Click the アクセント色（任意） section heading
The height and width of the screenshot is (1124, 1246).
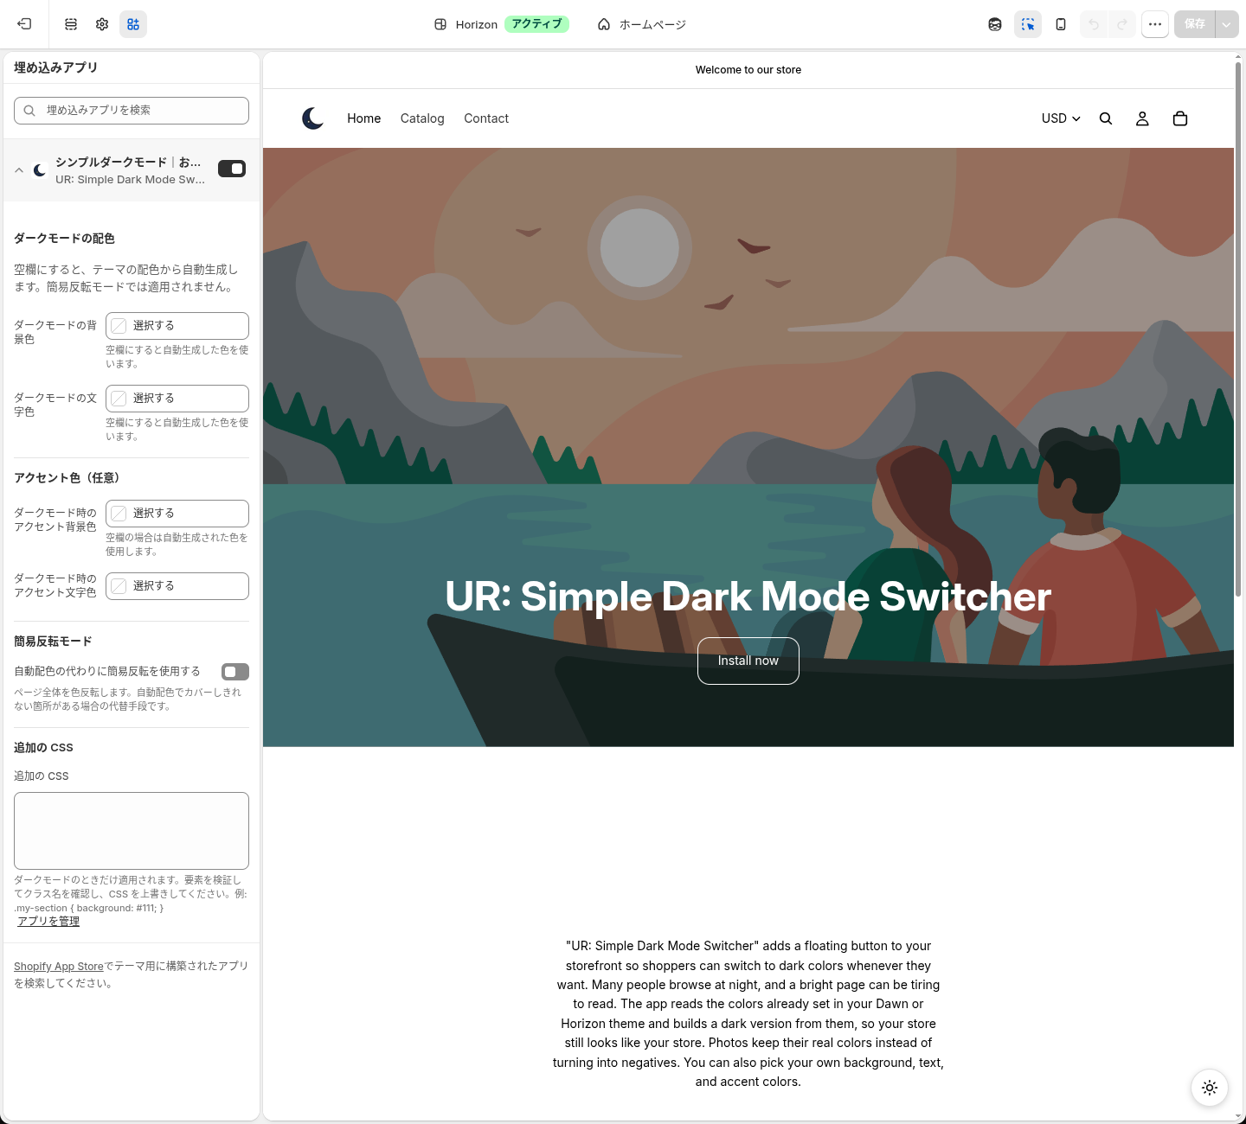[x=67, y=478]
